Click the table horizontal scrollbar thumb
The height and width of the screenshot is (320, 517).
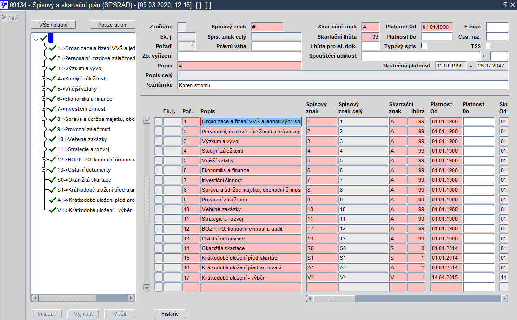pos(334,299)
